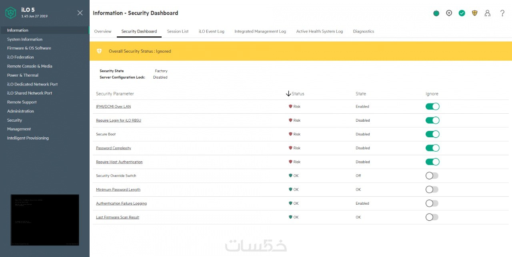Open the Password Complexity link
This screenshot has width=512, height=257.
coord(114,148)
